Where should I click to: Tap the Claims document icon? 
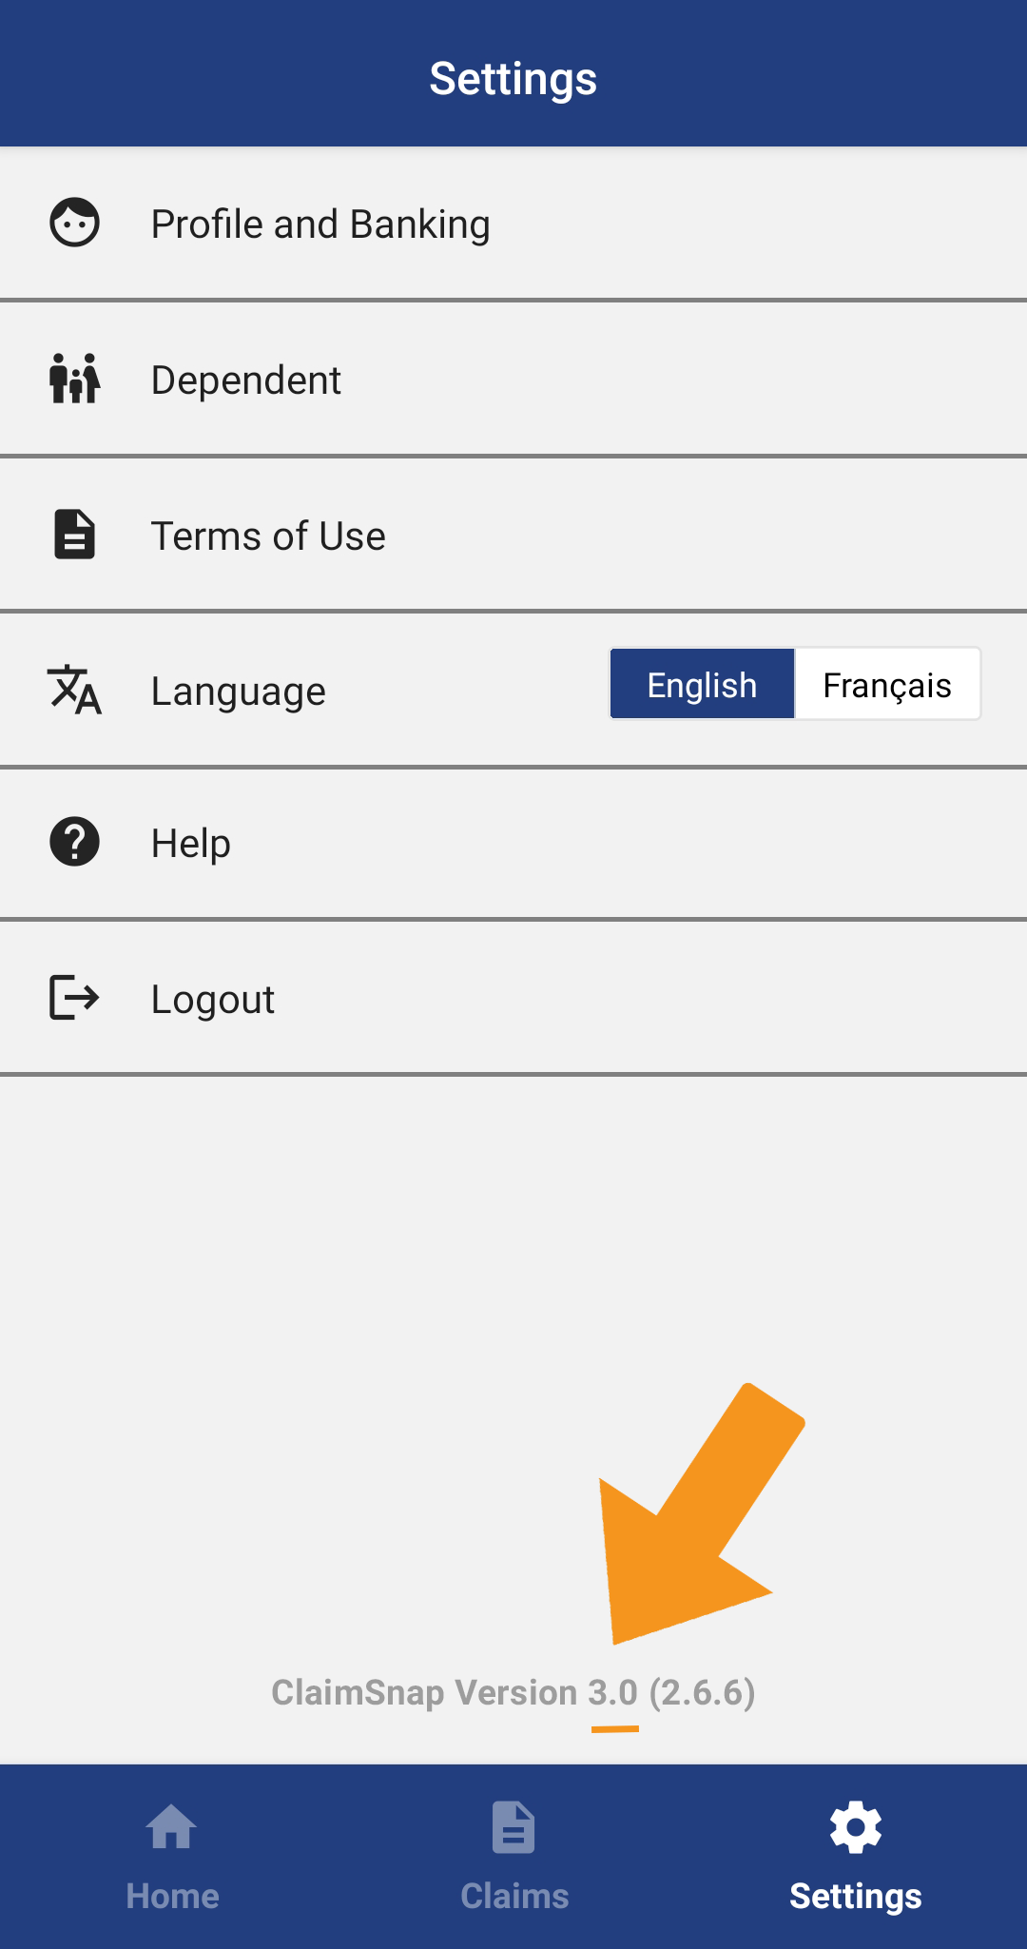tap(513, 1827)
